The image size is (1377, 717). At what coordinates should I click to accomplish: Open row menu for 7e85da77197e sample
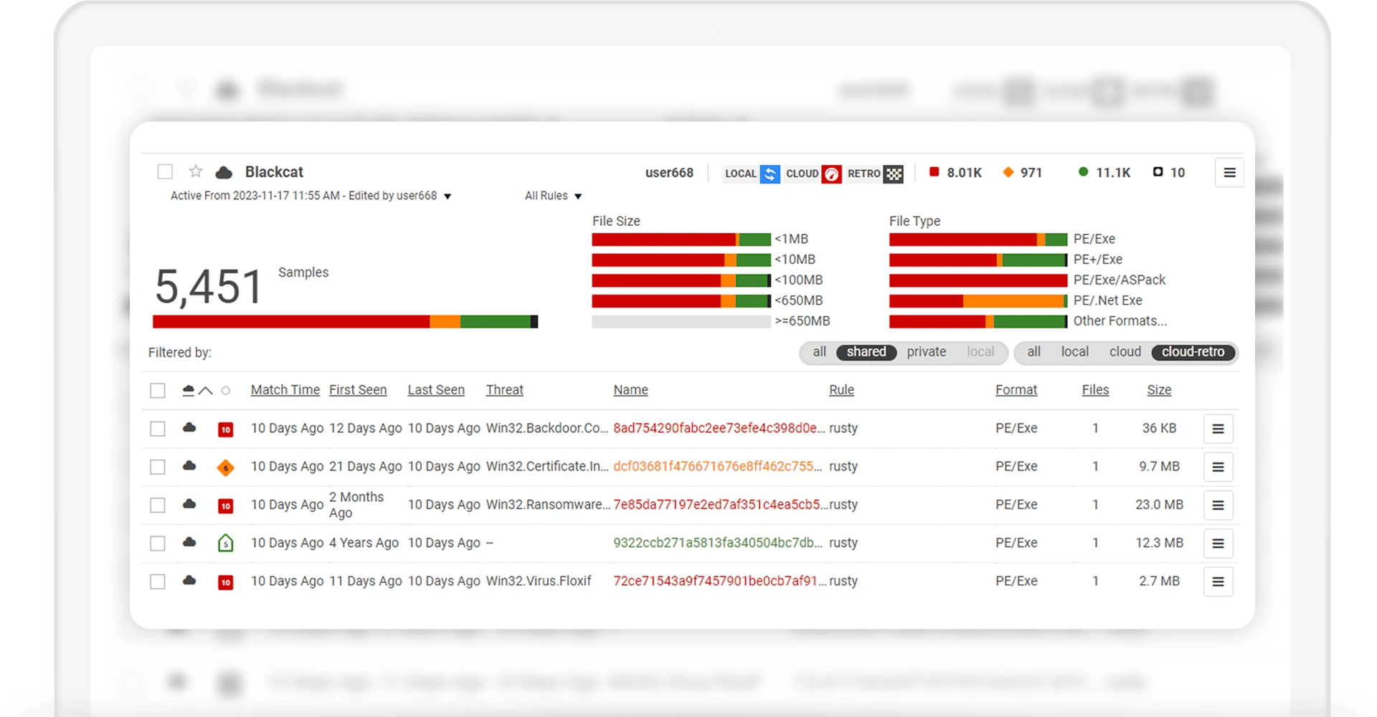[1218, 505]
